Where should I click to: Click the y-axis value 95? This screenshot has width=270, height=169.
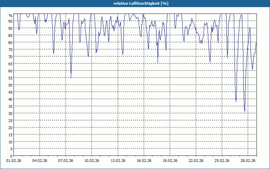[10, 21]
